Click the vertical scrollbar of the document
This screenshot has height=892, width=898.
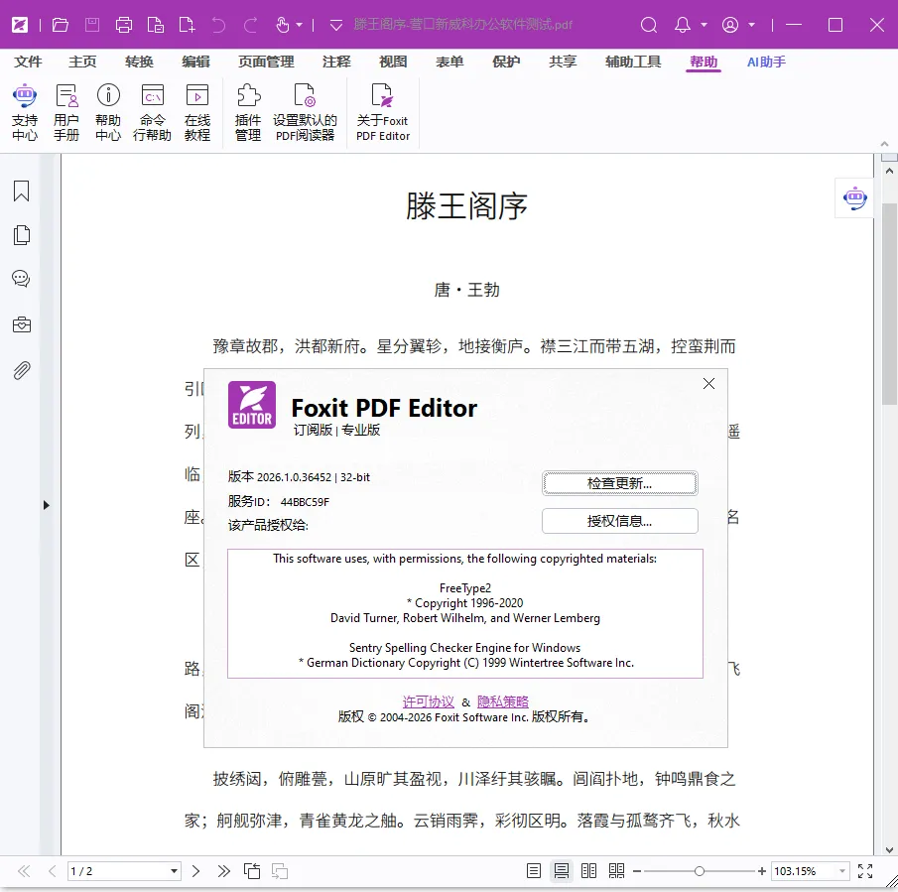point(889,304)
